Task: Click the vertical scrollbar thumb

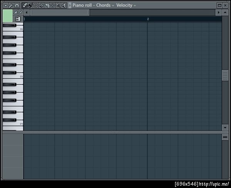Action: (225, 75)
